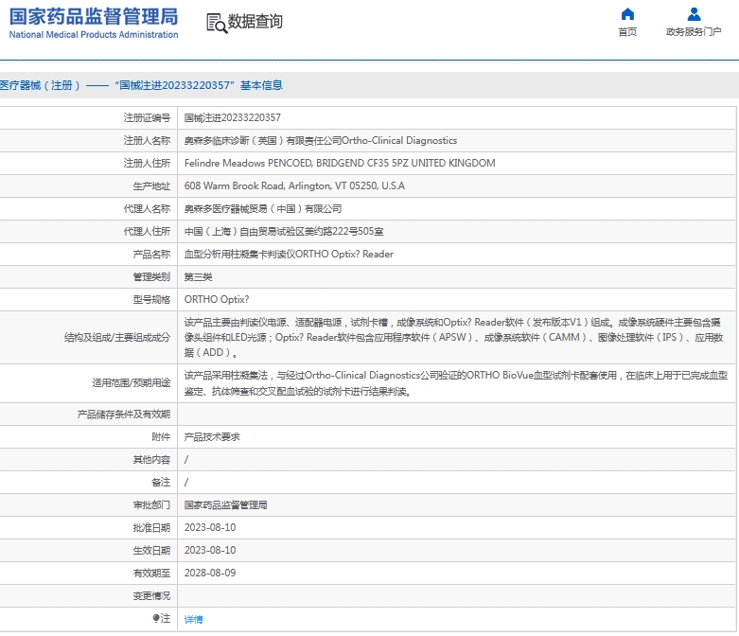
Task: Click the 注册人名称 row label
Action: [x=147, y=140]
